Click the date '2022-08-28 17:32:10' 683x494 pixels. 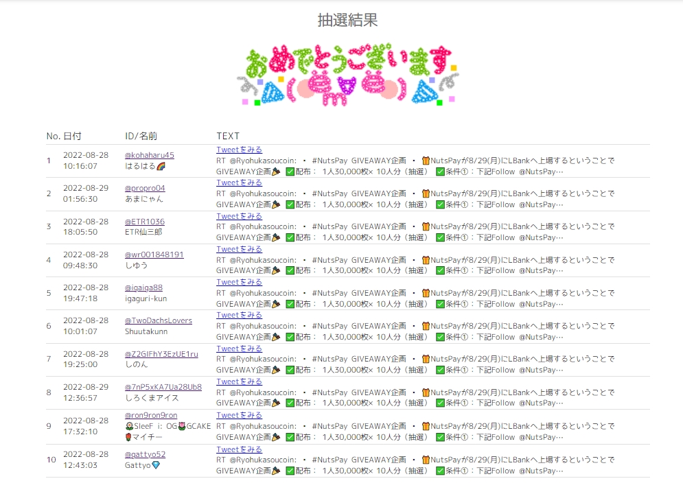86,426
